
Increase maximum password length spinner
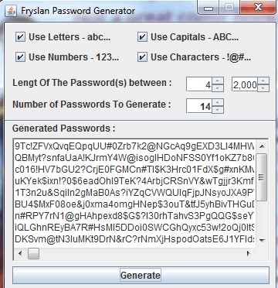[x=263, y=81]
